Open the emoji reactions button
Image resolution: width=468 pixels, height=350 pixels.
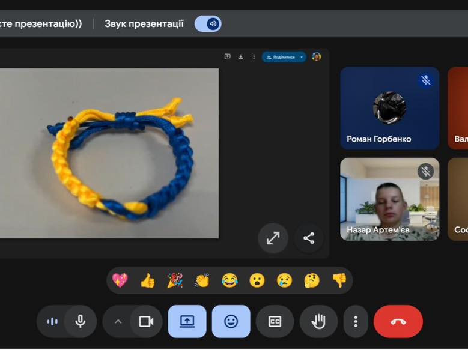click(x=231, y=321)
